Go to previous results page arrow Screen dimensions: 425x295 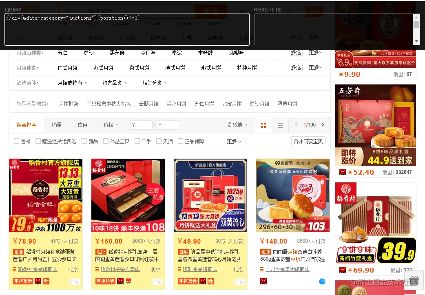coord(296,125)
